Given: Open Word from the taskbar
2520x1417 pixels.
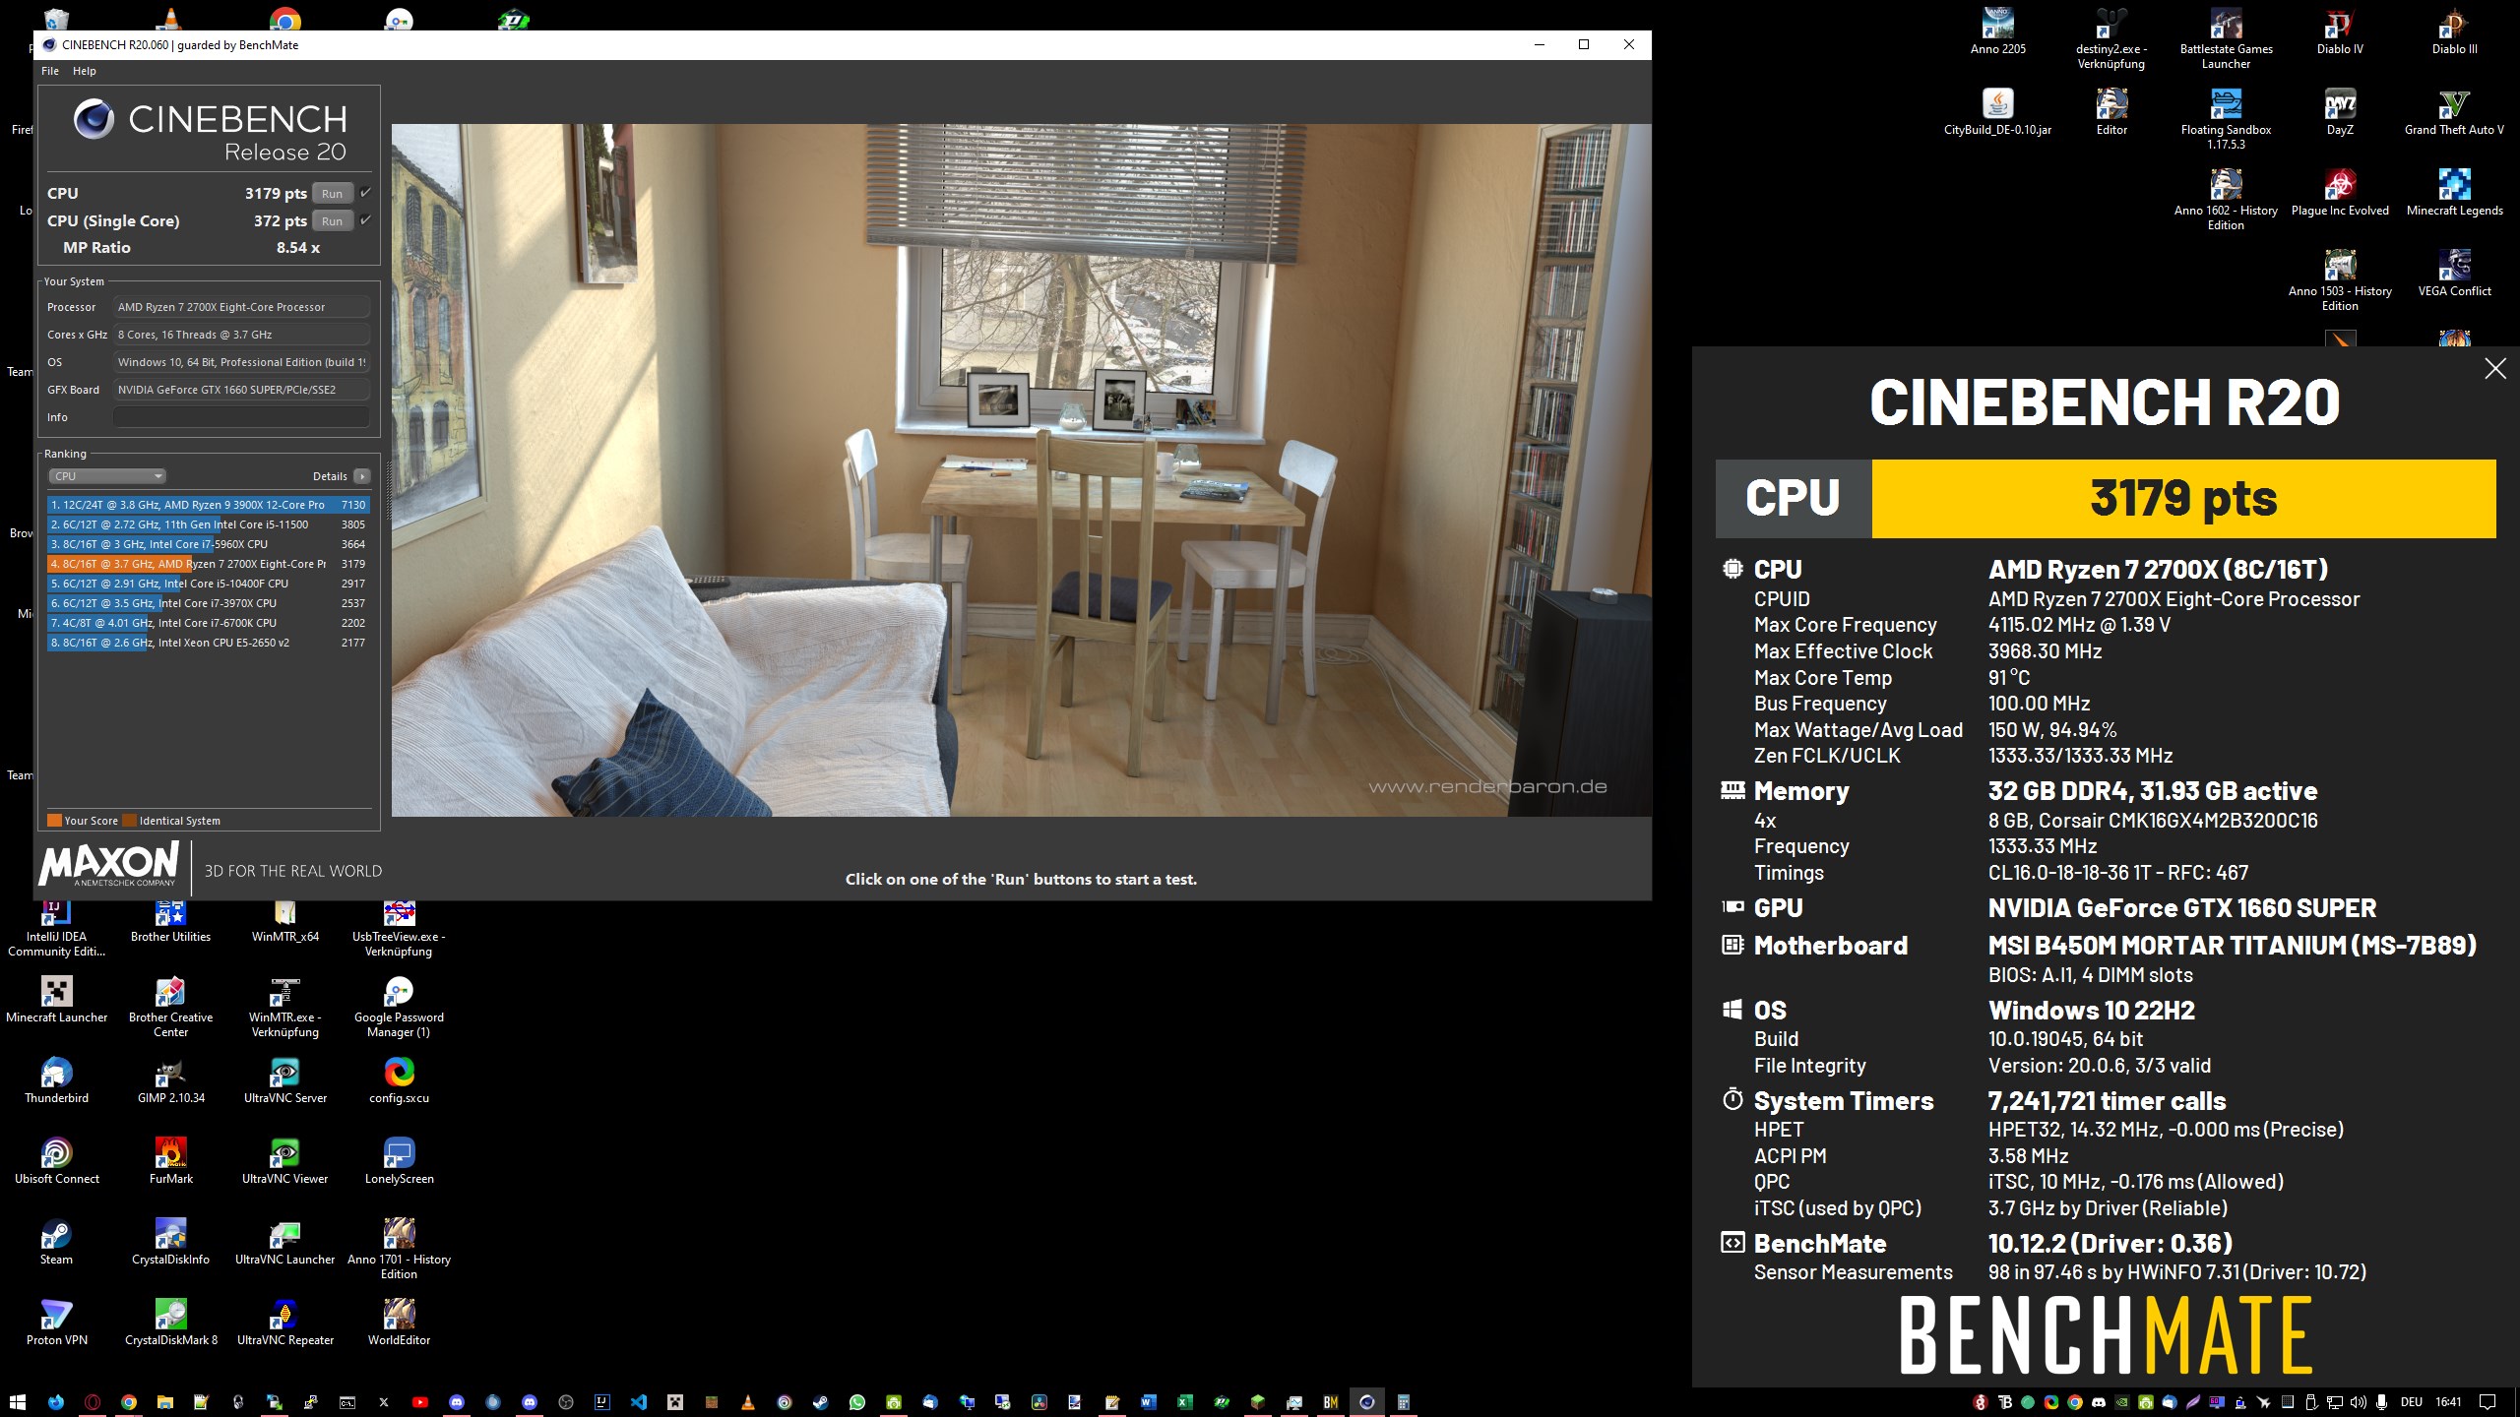Looking at the screenshot, I should (1148, 1402).
